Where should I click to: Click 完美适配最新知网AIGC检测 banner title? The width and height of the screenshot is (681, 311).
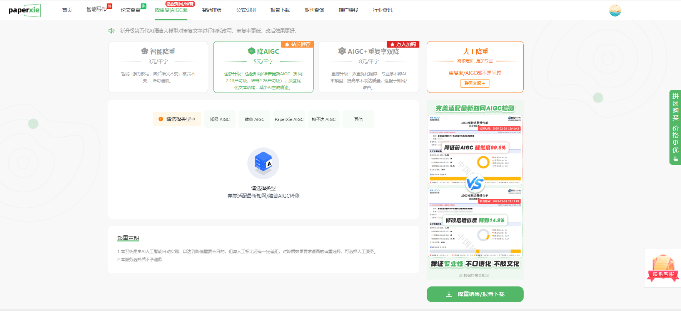click(475, 108)
